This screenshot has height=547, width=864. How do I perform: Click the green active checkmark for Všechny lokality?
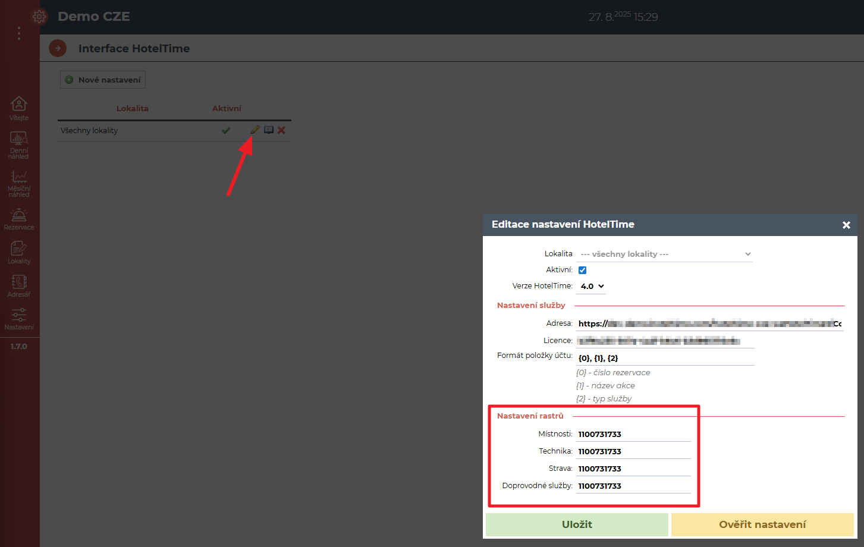click(x=226, y=130)
